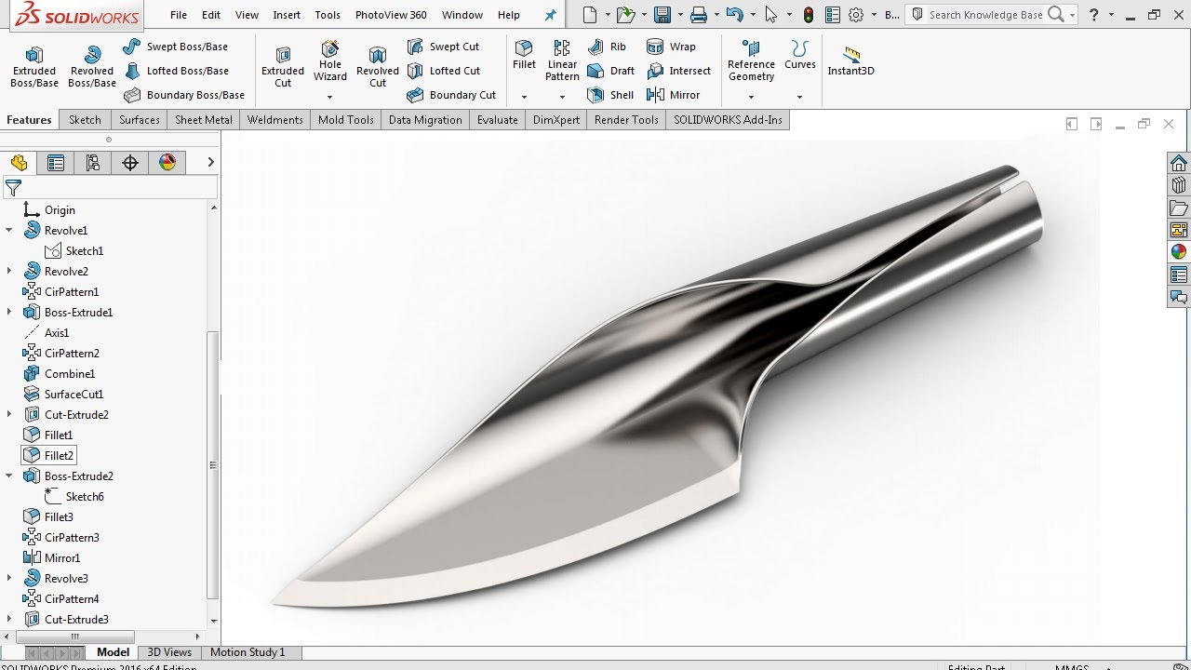Image resolution: width=1191 pixels, height=670 pixels.
Task: Expand the Revolve2 tree node
Action: coord(9,271)
